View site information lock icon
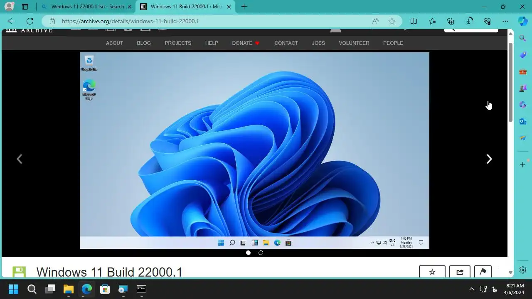The height and width of the screenshot is (299, 532). click(52, 21)
